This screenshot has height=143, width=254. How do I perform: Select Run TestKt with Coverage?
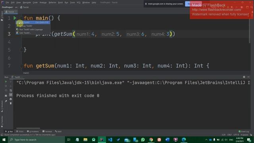click(33, 29)
